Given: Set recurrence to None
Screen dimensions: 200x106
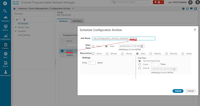Looking at the screenshot, I should (x=93, y=54).
